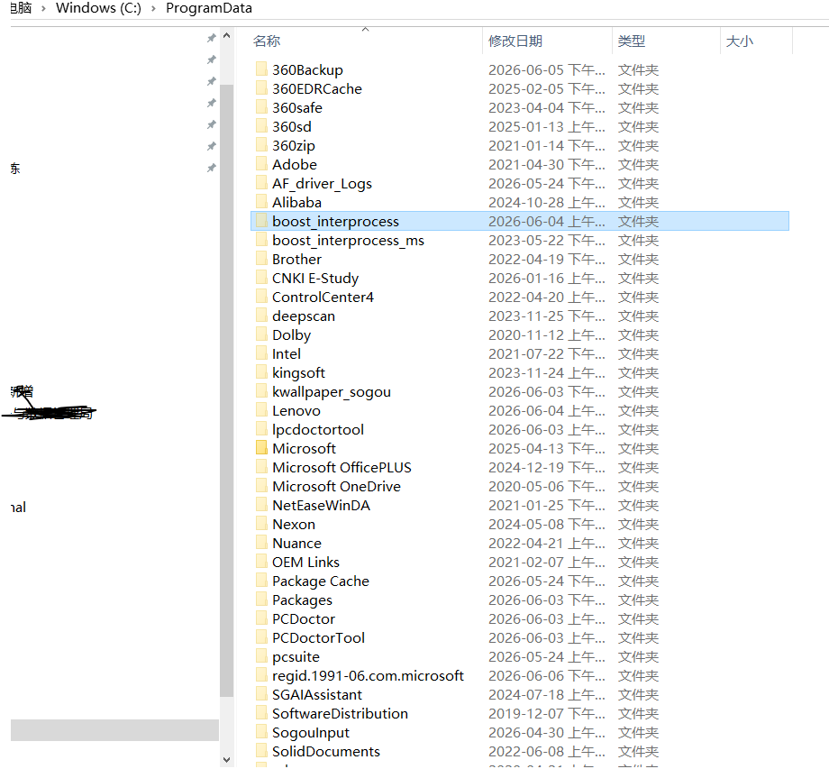Click the 360EDRCache folder icon
Image resolution: width=829 pixels, height=769 pixels.
(261, 88)
